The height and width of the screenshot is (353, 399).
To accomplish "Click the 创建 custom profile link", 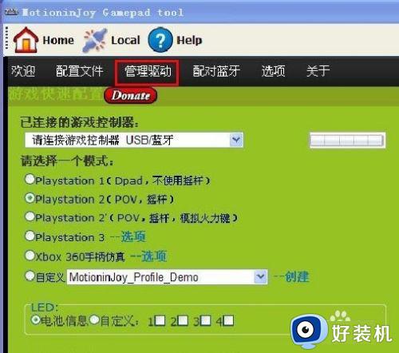I will point(297,277).
